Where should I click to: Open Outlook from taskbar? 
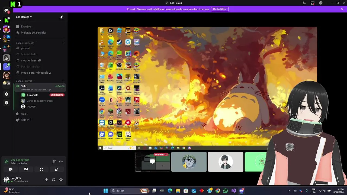(x=194, y=191)
